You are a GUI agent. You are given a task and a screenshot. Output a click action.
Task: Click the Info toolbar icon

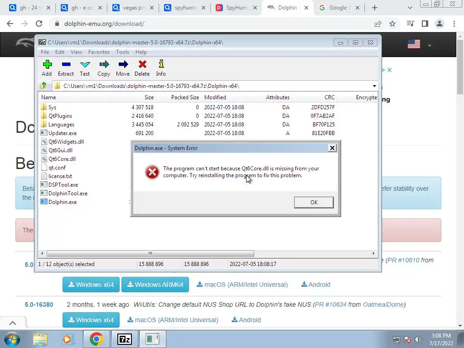pos(161,68)
